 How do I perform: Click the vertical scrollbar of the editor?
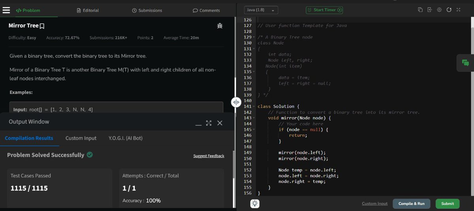[x=472, y=106]
